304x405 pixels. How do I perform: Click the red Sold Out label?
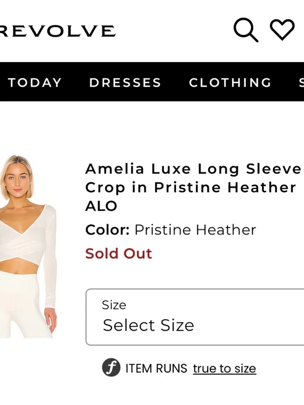[x=119, y=253]
